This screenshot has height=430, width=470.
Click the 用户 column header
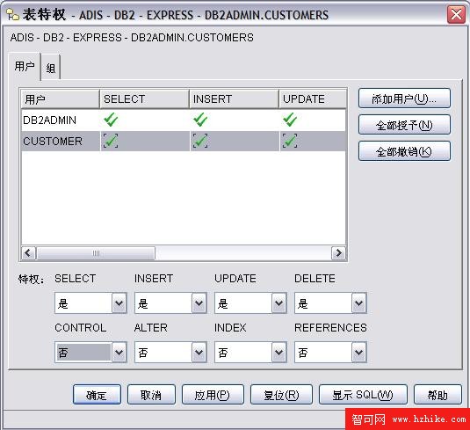click(61, 99)
